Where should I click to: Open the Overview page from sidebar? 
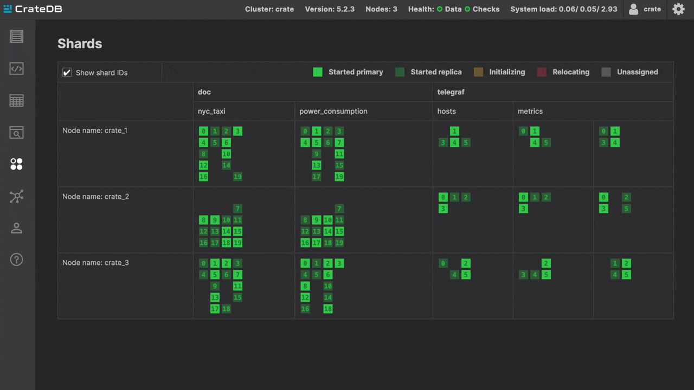pyautogui.click(x=17, y=36)
